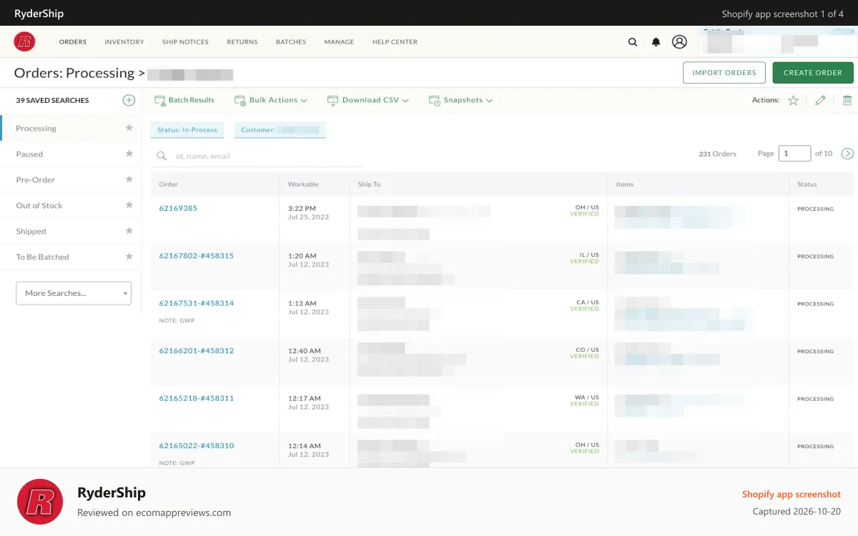Image resolution: width=858 pixels, height=536 pixels.
Task: Expand the Snapshots dropdown
Action: [x=461, y=100]
